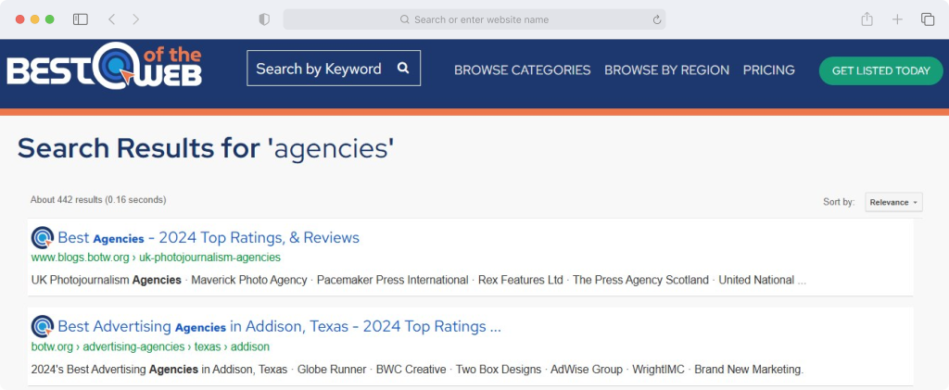Image resolution: width=949 pixels, height=390 pixels.
Task: Click the yellow minimize window button
Action: point(34,19)
